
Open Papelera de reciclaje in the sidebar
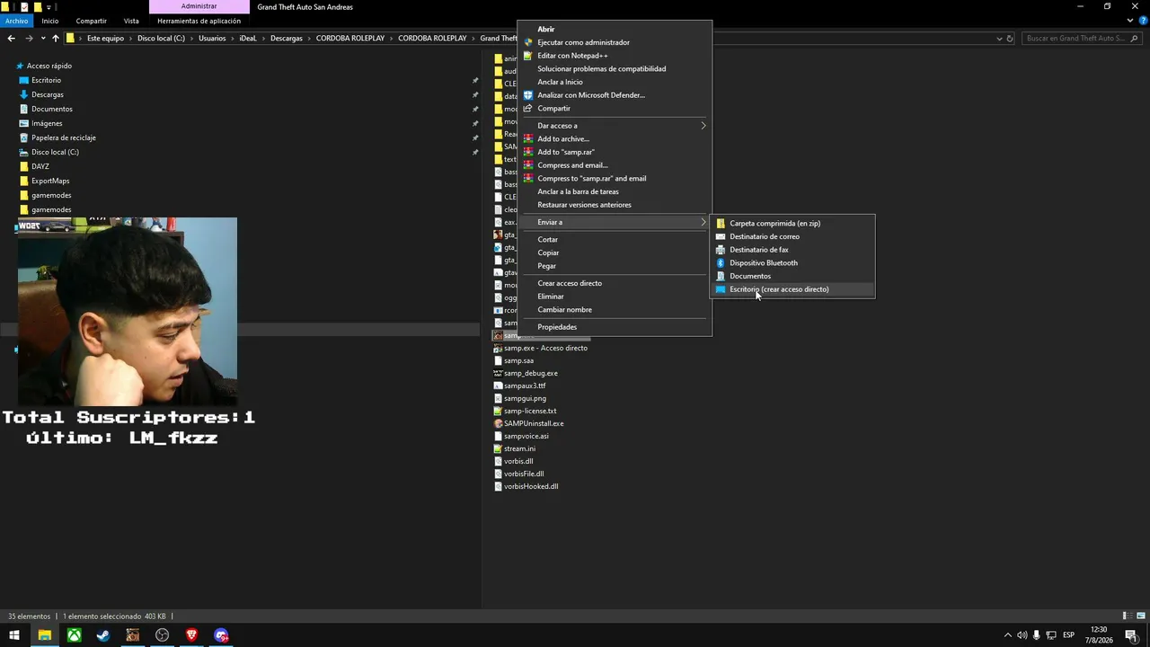pos(63,137)
